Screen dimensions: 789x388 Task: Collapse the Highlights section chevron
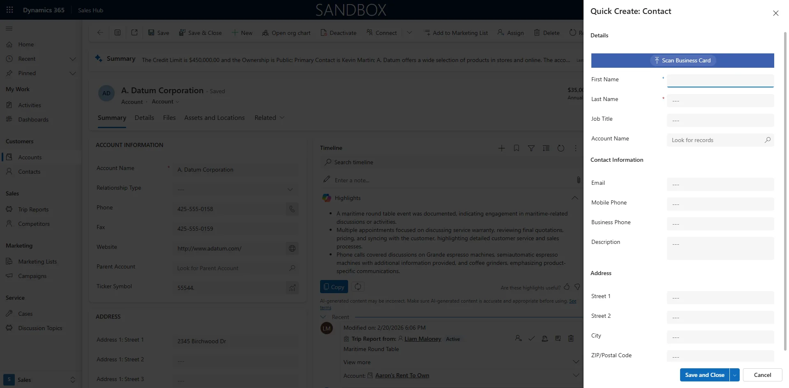pyautogui.click(x=574, y=198)
